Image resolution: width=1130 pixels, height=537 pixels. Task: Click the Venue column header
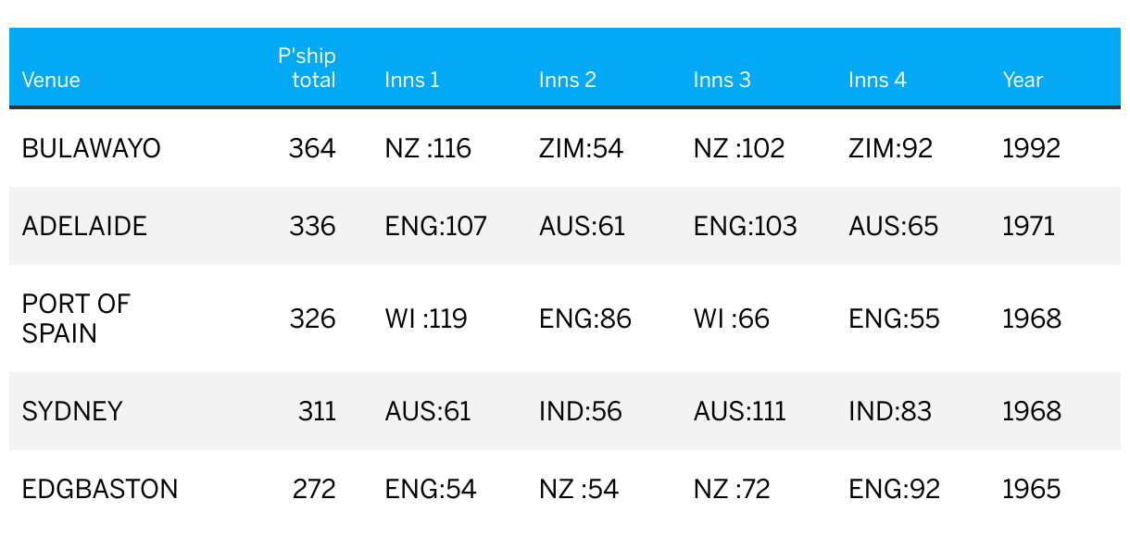click(x=51, y=80)
